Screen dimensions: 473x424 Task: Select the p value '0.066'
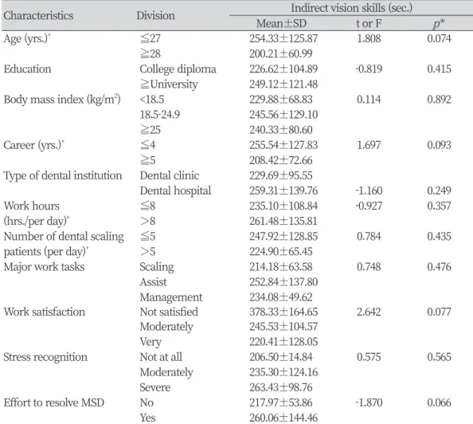[x=439, y=402]
